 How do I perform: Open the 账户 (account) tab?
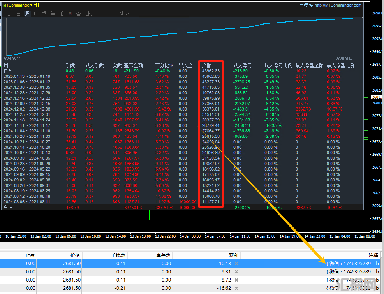(x=90, y=14)
